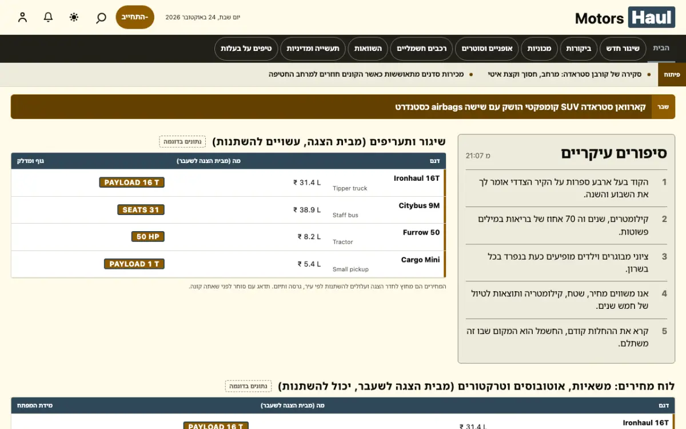Select the Citybus 9M model row
This screenshot has width=686, height=429.
point(419,205)
